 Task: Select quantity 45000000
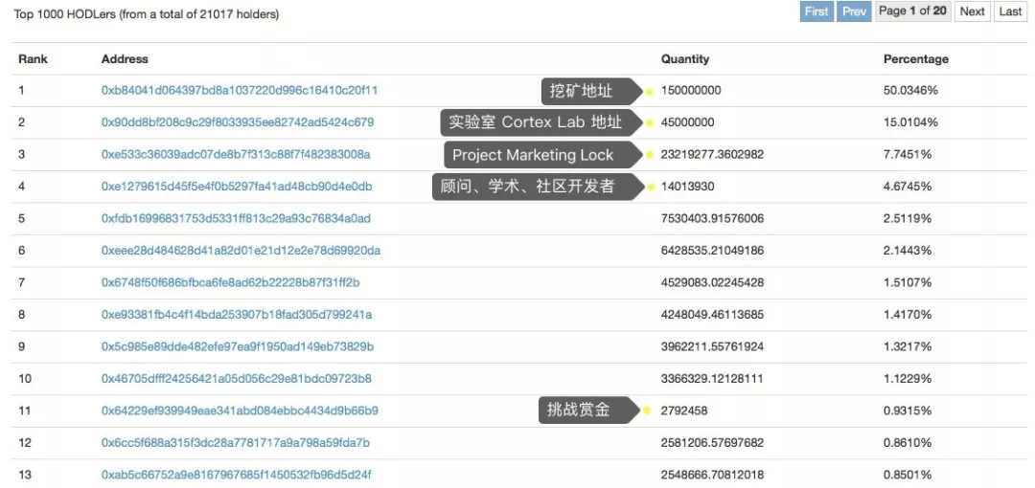click(688, 122)
